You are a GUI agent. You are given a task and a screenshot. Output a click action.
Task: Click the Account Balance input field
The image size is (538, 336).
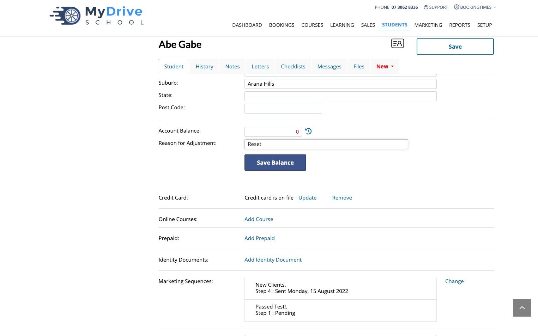(x=273, y=132)
